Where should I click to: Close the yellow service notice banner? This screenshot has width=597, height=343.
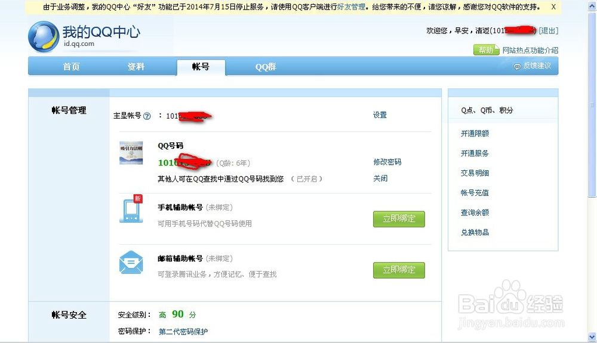click(x=553, y=7)
